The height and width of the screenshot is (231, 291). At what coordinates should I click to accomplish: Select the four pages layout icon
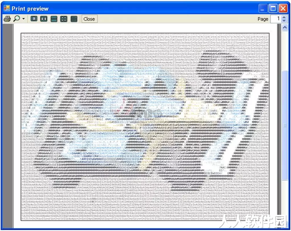point(64,19)
